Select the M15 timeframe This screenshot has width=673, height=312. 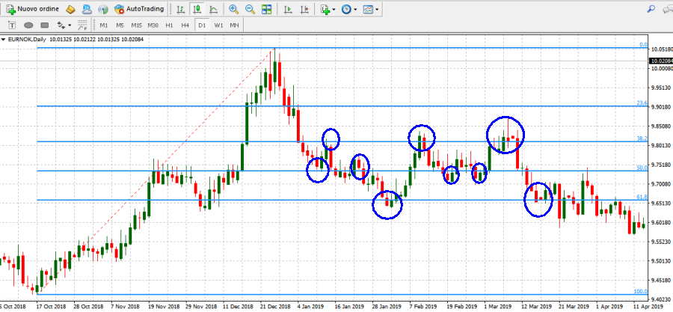pyautogui.click(x=136, y=25)
